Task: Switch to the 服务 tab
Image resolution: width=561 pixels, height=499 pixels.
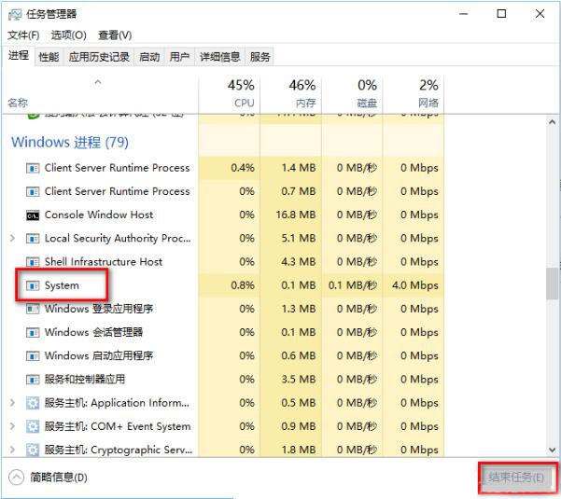Action: tap(260, 57)
